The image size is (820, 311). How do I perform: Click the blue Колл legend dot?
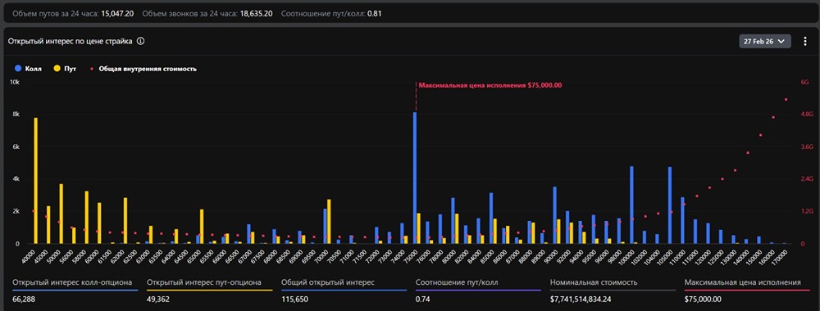tap(18, 69)
